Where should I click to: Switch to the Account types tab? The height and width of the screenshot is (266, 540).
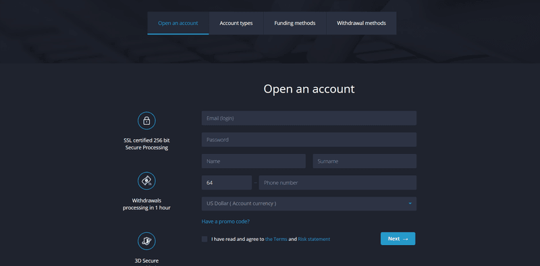tap(236, 23)
